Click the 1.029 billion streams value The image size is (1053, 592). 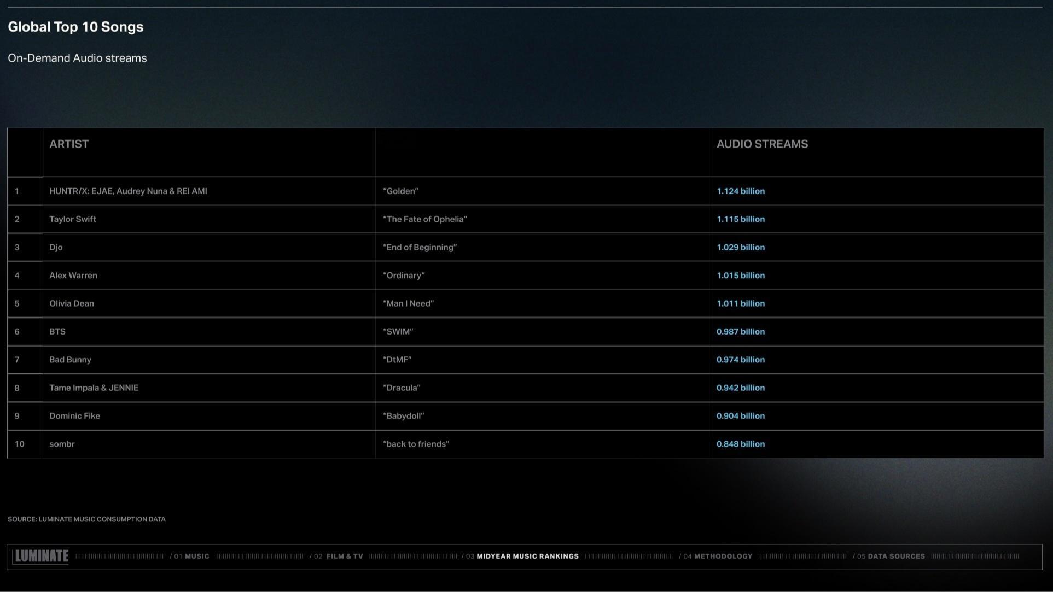741,248
